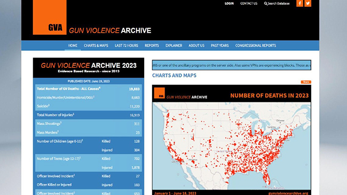Image resolution: width=347 pixels, height=195 pixels.
Task: Open the Twitter icon in header
Action: [x=307, y=3]
